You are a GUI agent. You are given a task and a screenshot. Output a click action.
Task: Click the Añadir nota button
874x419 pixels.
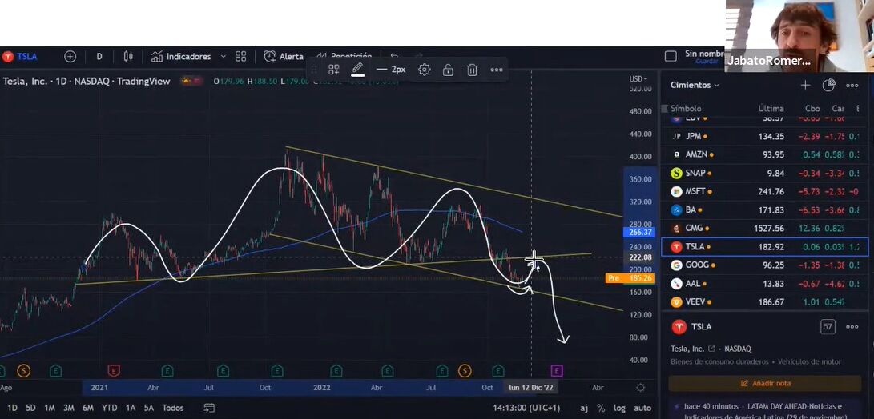point(765,383)
